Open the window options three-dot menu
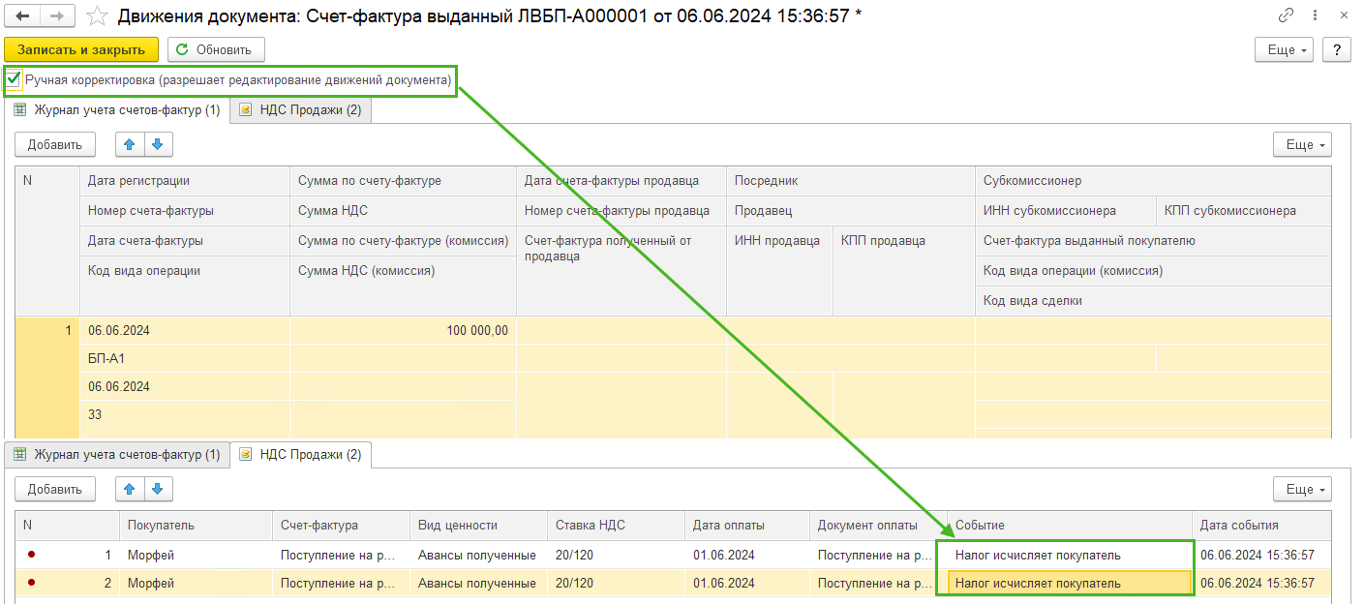Screen dimensions: 1364x604 point(1316,15)
